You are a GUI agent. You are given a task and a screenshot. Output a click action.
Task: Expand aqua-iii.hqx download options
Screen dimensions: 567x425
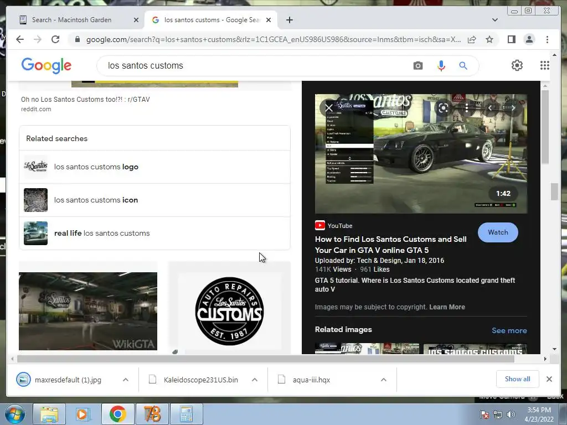(383, 380)
